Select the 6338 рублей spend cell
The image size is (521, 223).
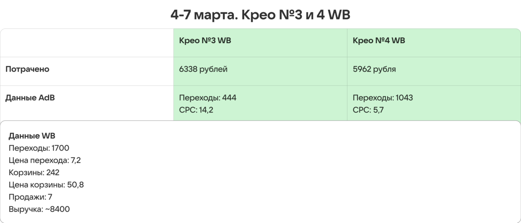[x=203, y=69]
